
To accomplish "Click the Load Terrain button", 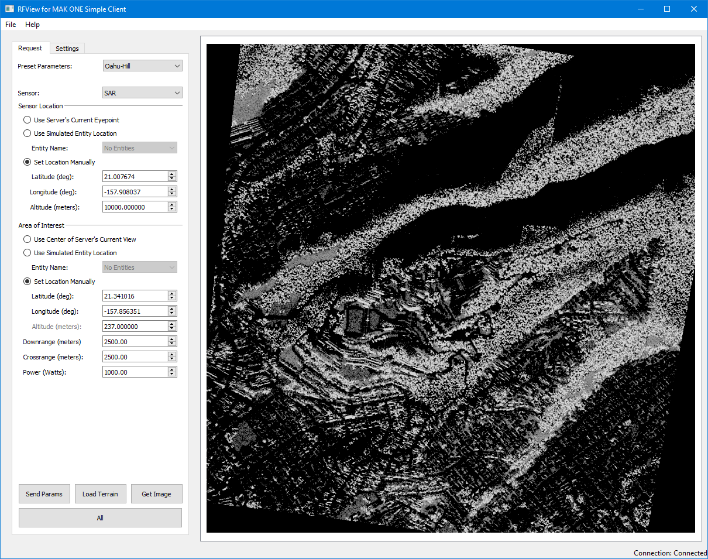I will 100,494.
